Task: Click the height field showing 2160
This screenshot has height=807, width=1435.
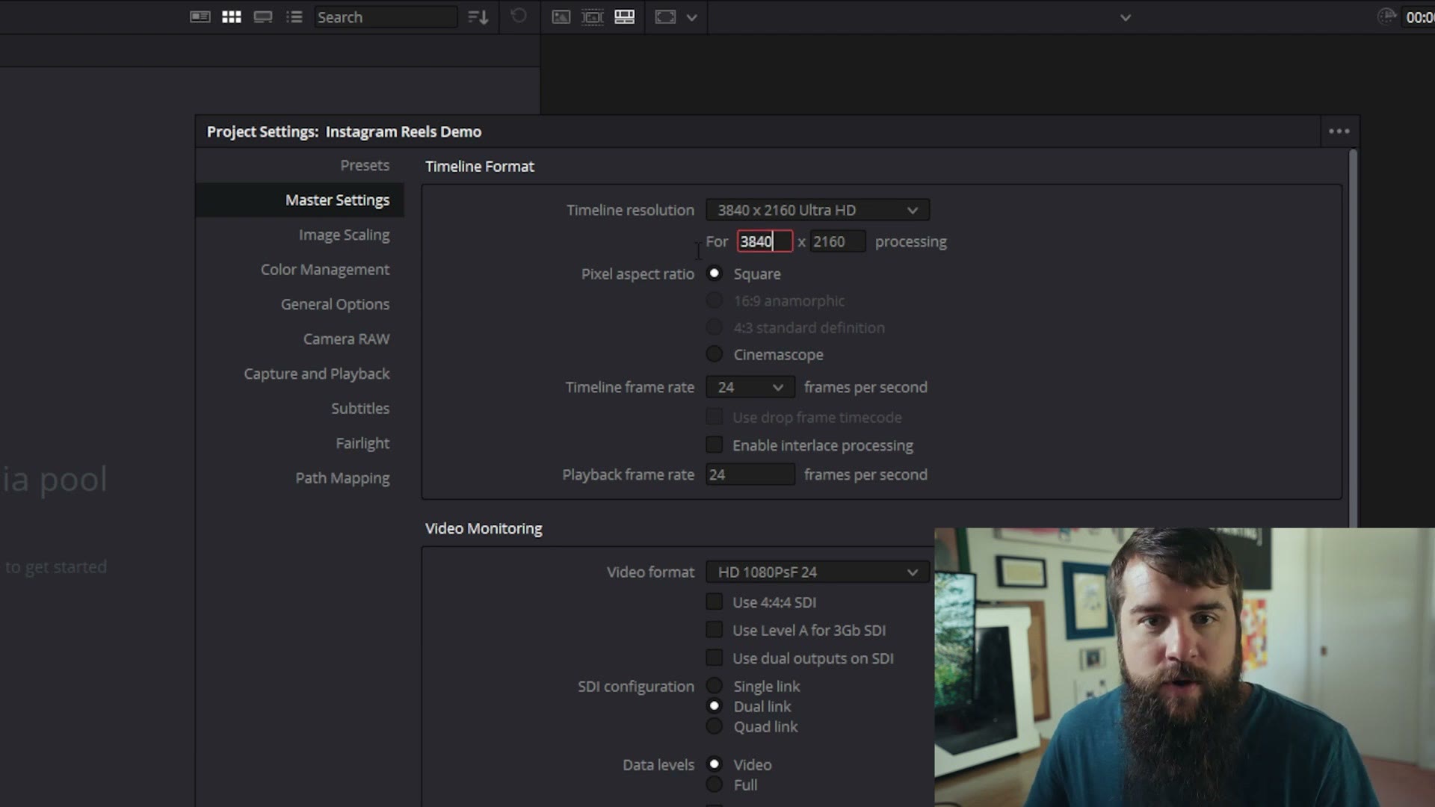Action: pyautogui.click(x=837, y=241)
